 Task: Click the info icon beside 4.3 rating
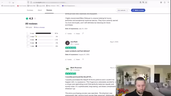(x=35, y=18)
